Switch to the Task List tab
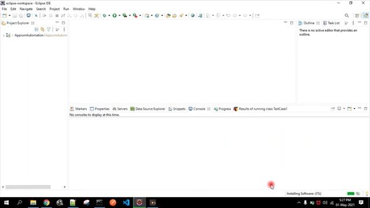The width and height of the screenshot is (370, 208). pyautogui.click(x=331, y=23)
